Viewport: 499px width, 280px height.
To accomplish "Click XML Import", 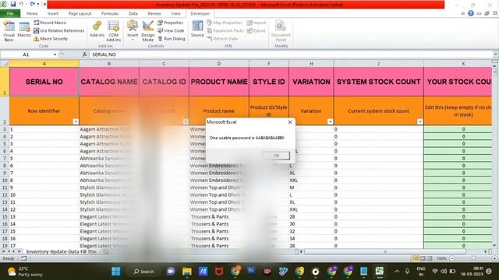I will [x=257, y=23].
